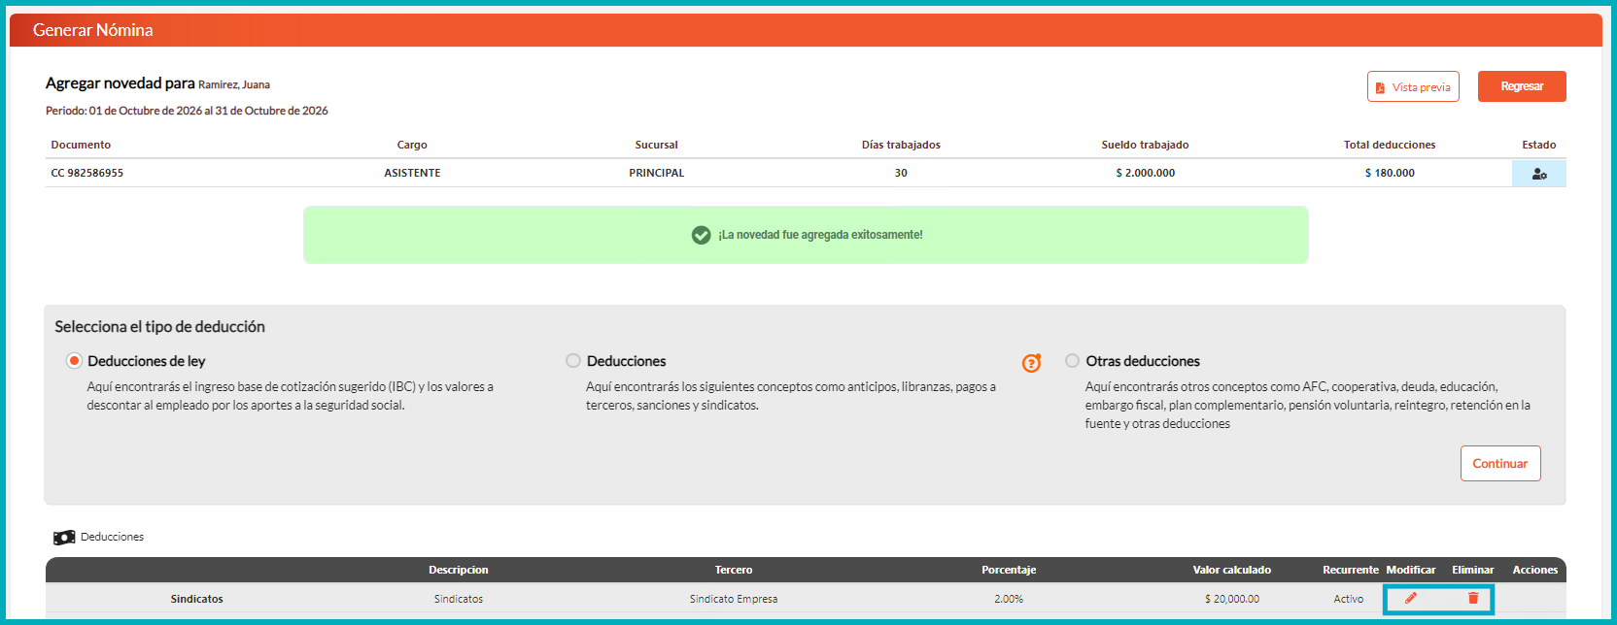The width and height of the screenshot is (1617, 625).
Task: Click the Acciones column header
Action: (1535, 570)
